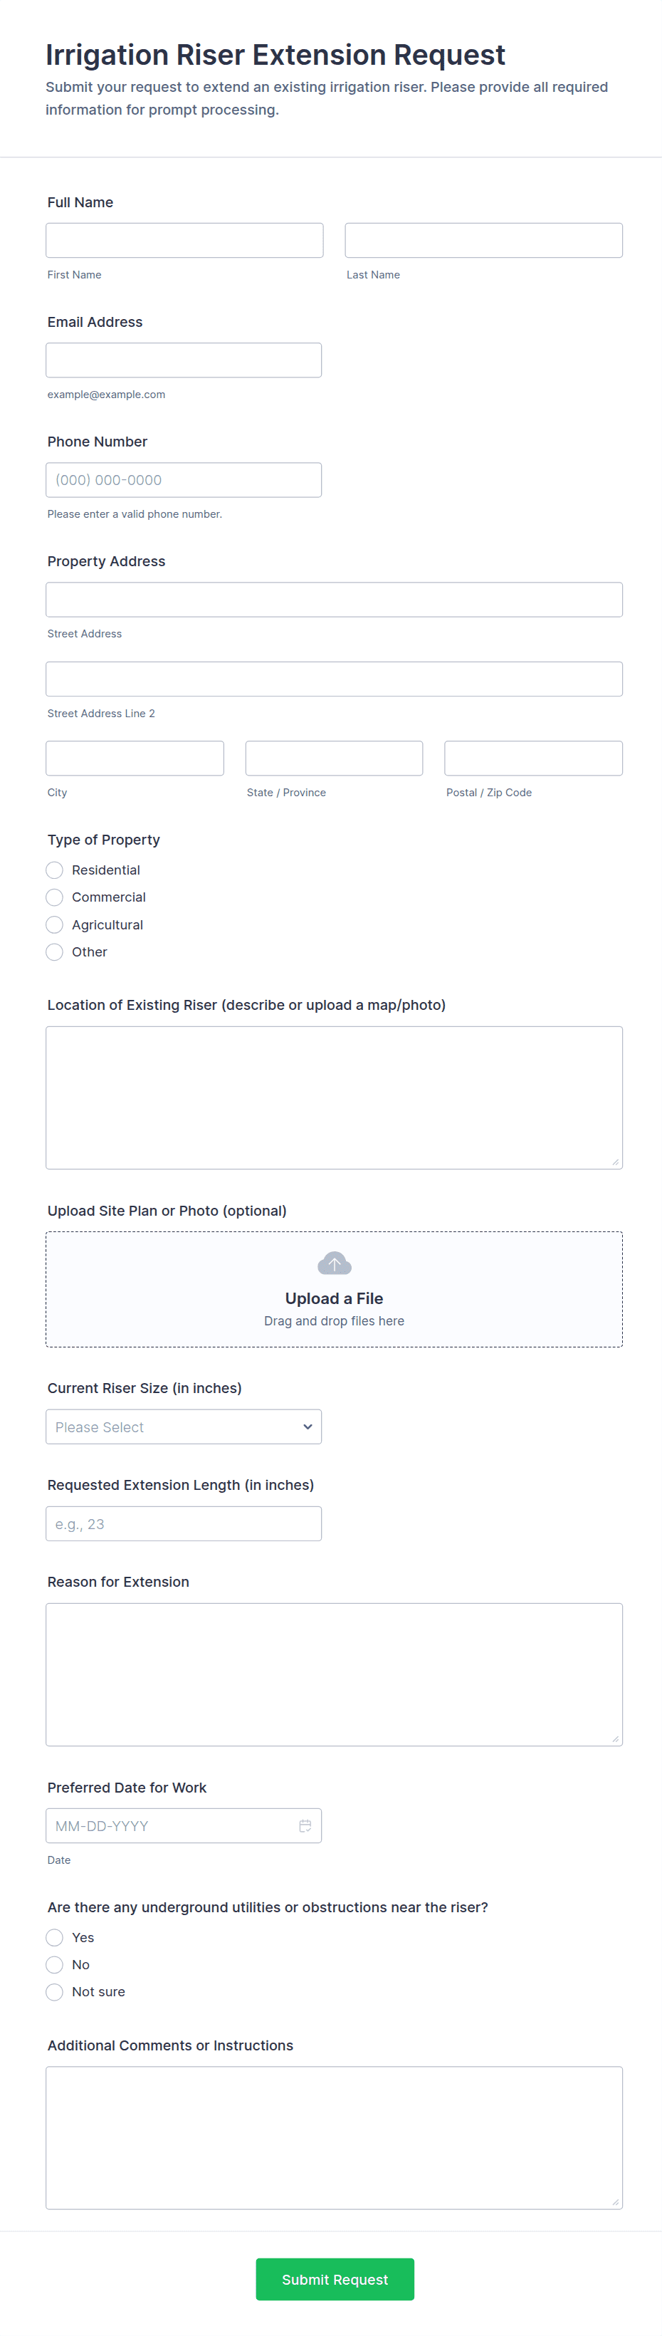Image resolution: width=662 pixels, height=2336 pixels.
Task: Select the Residential property type
Action: 54,870
